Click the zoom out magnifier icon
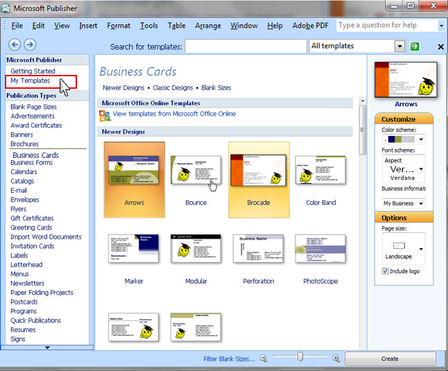 tap(263, 359)
